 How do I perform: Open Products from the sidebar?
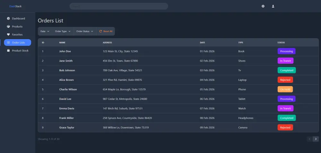pos(17,26)
